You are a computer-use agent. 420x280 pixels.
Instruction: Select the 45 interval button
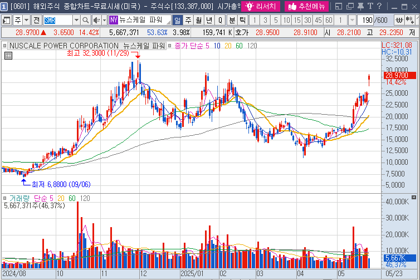tap(318, 20)
